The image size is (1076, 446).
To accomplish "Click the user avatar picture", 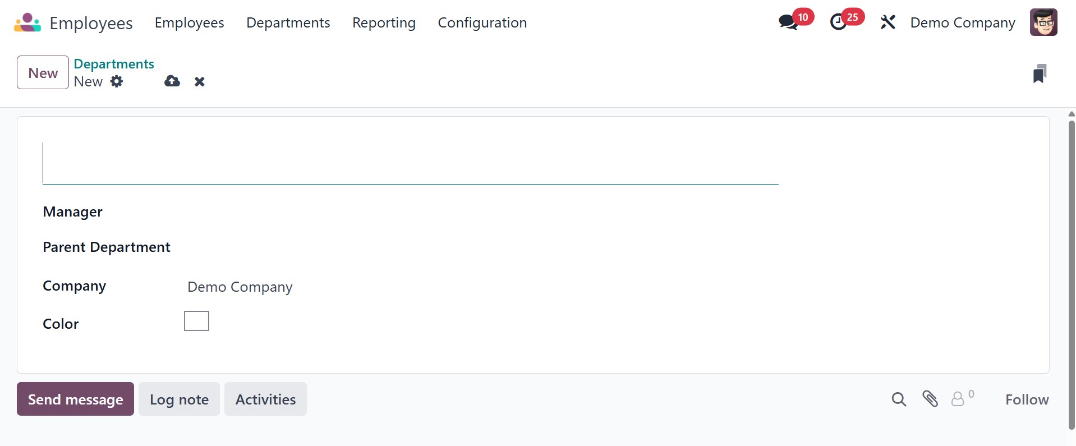I will (1043, 22).
